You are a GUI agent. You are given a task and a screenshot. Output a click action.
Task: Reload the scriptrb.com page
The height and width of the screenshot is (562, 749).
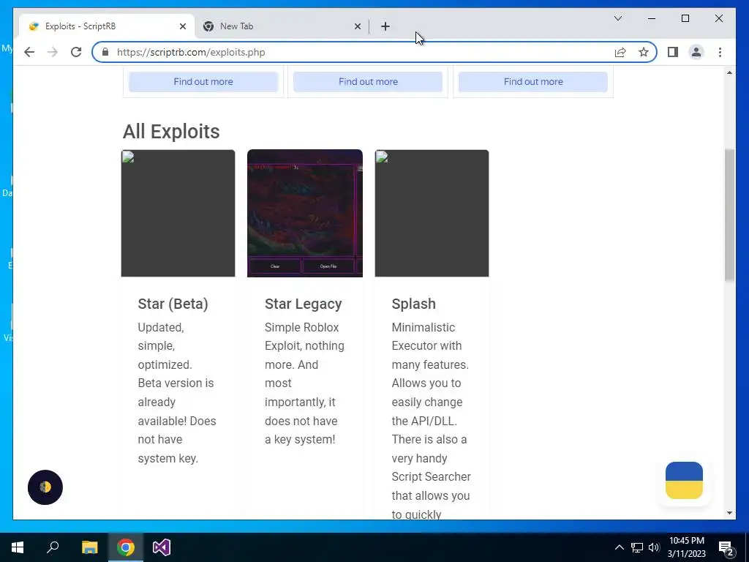point(76,52)
